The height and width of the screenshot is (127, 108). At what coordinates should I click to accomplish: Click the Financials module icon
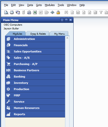pyautogui.click(x=8, y=45)
